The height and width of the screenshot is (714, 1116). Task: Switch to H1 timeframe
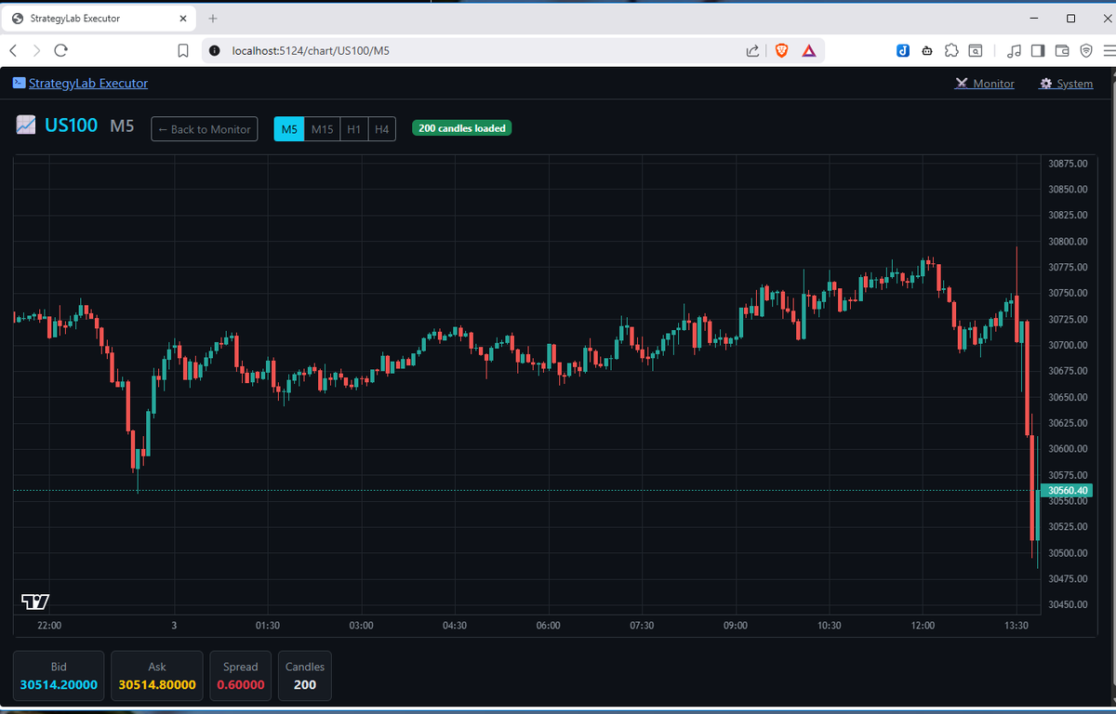tap(353, 129)
